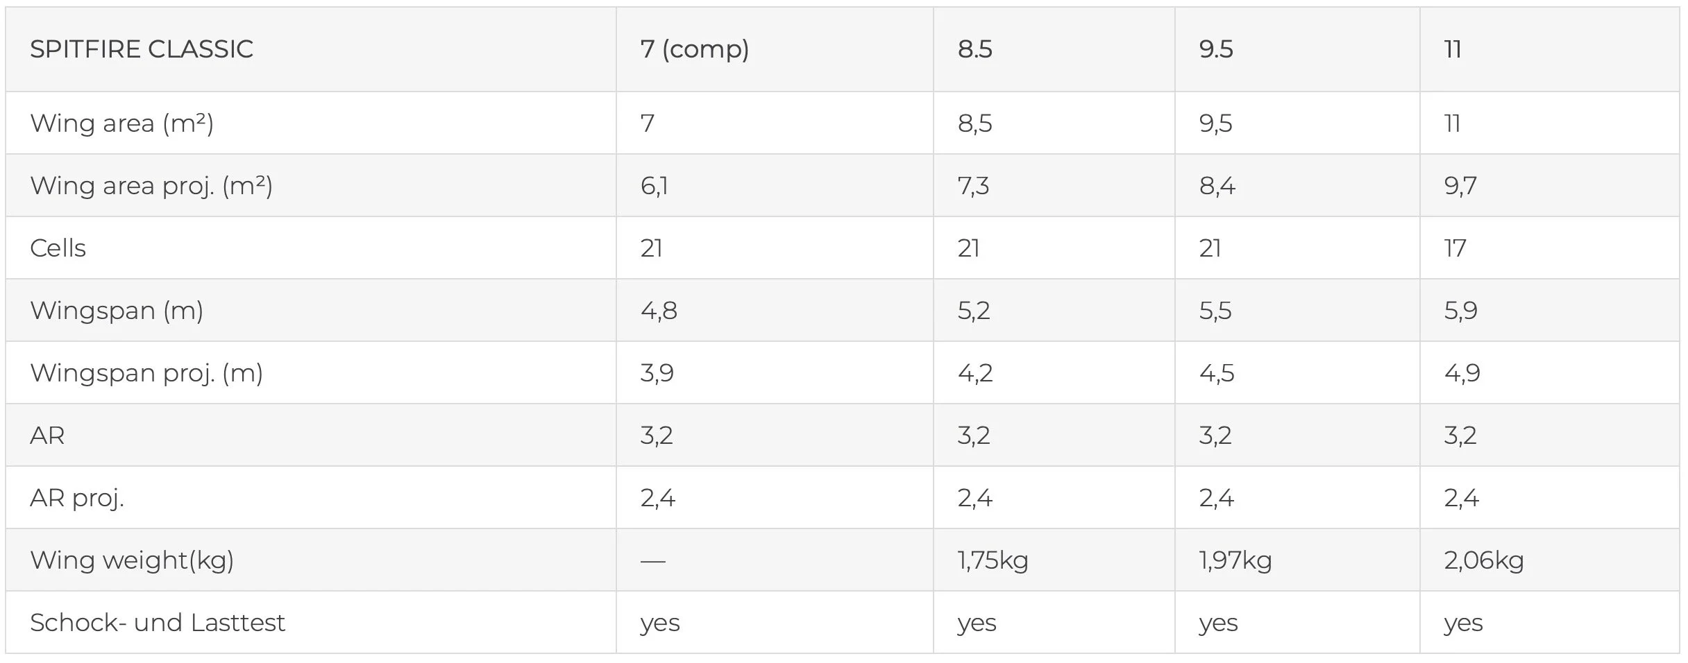This screenshot has width=1688, height=663.
Task: Click the 6,1 projected wing area value
Action: (x=654, y=186)
